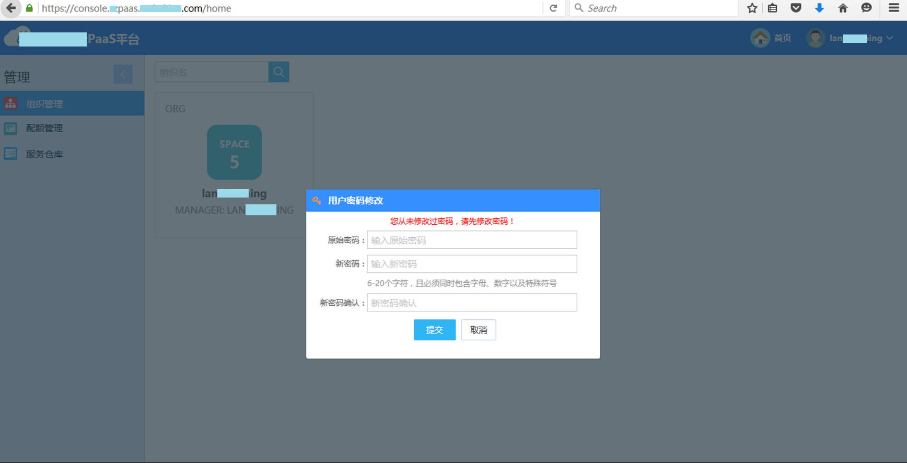
Task: Reload the page with the refresh icon
Action: click(553, 8)
